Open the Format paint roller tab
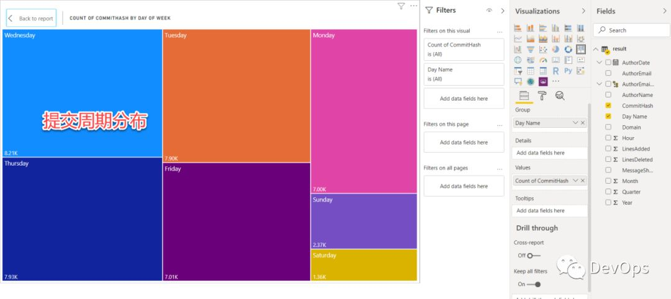Screen dimensions: 671x299 tap(542, 96)
